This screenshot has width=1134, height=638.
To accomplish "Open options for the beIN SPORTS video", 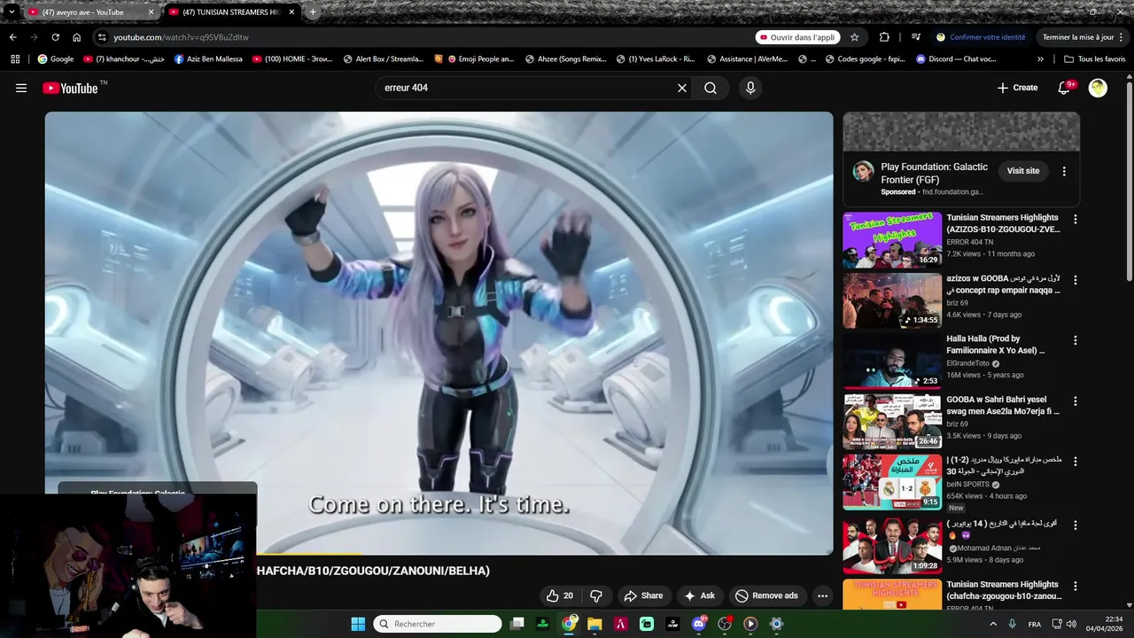I will pos(1076,462).
